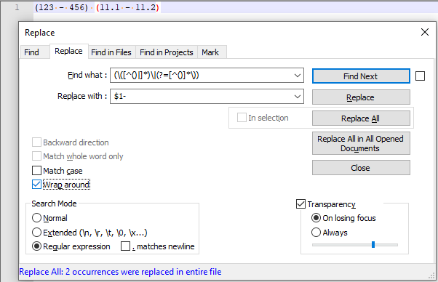This screenshot has height=282, width=438.
Task: Expand the Find what history dropdown
Action: tap(298, 76)
